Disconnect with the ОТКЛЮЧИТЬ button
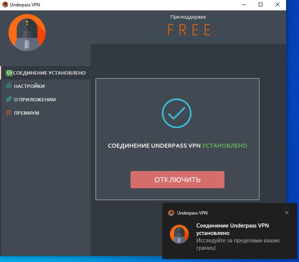 click(177, 180)
